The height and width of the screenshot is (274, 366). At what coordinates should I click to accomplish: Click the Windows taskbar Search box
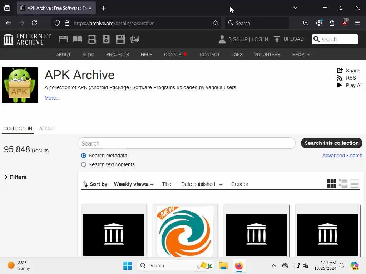pyautogui.click(x=175, y=265)
